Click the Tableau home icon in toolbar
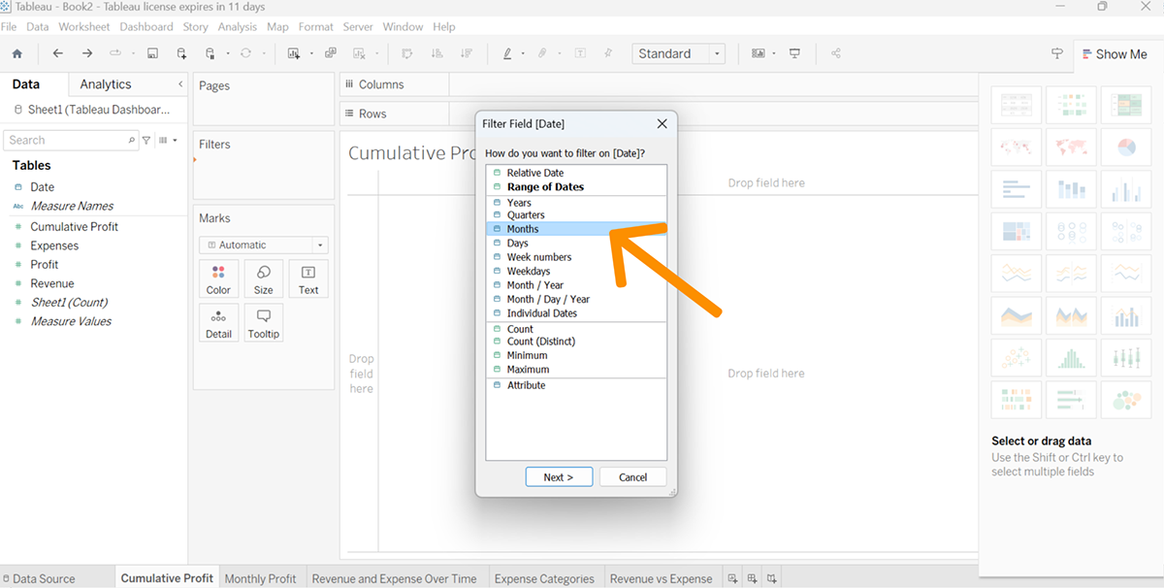This screenshot has width=1164, height=588. pyautogui.click(x=16, y=54)
